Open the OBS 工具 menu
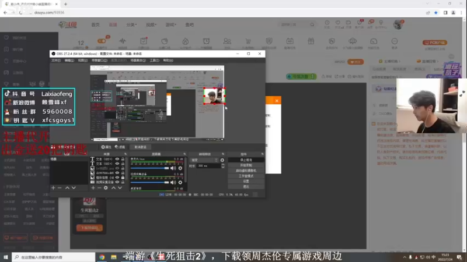Screen dimensions: 467x262 click(x=154, y=61)
